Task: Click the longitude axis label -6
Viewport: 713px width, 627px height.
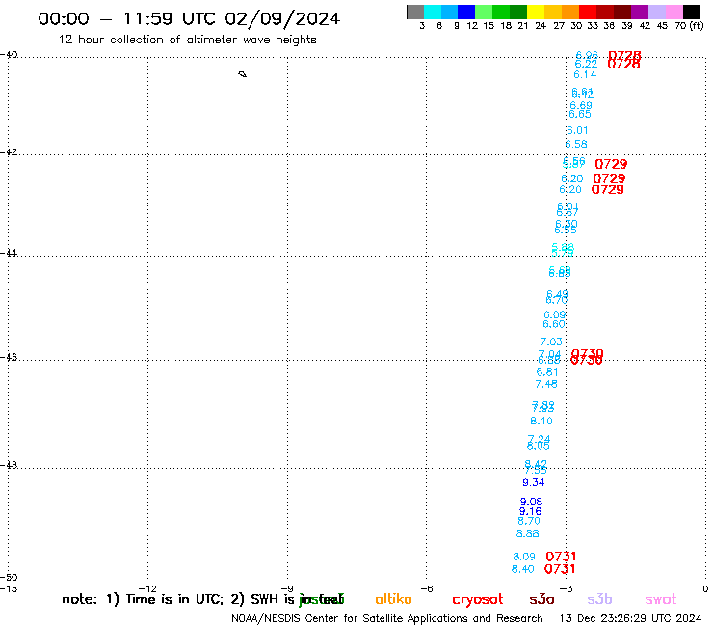Action: tap(427, 588)
